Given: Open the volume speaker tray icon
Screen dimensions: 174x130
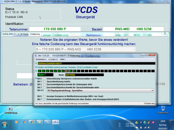Looking at the screenshot, I should coord(149,128).
